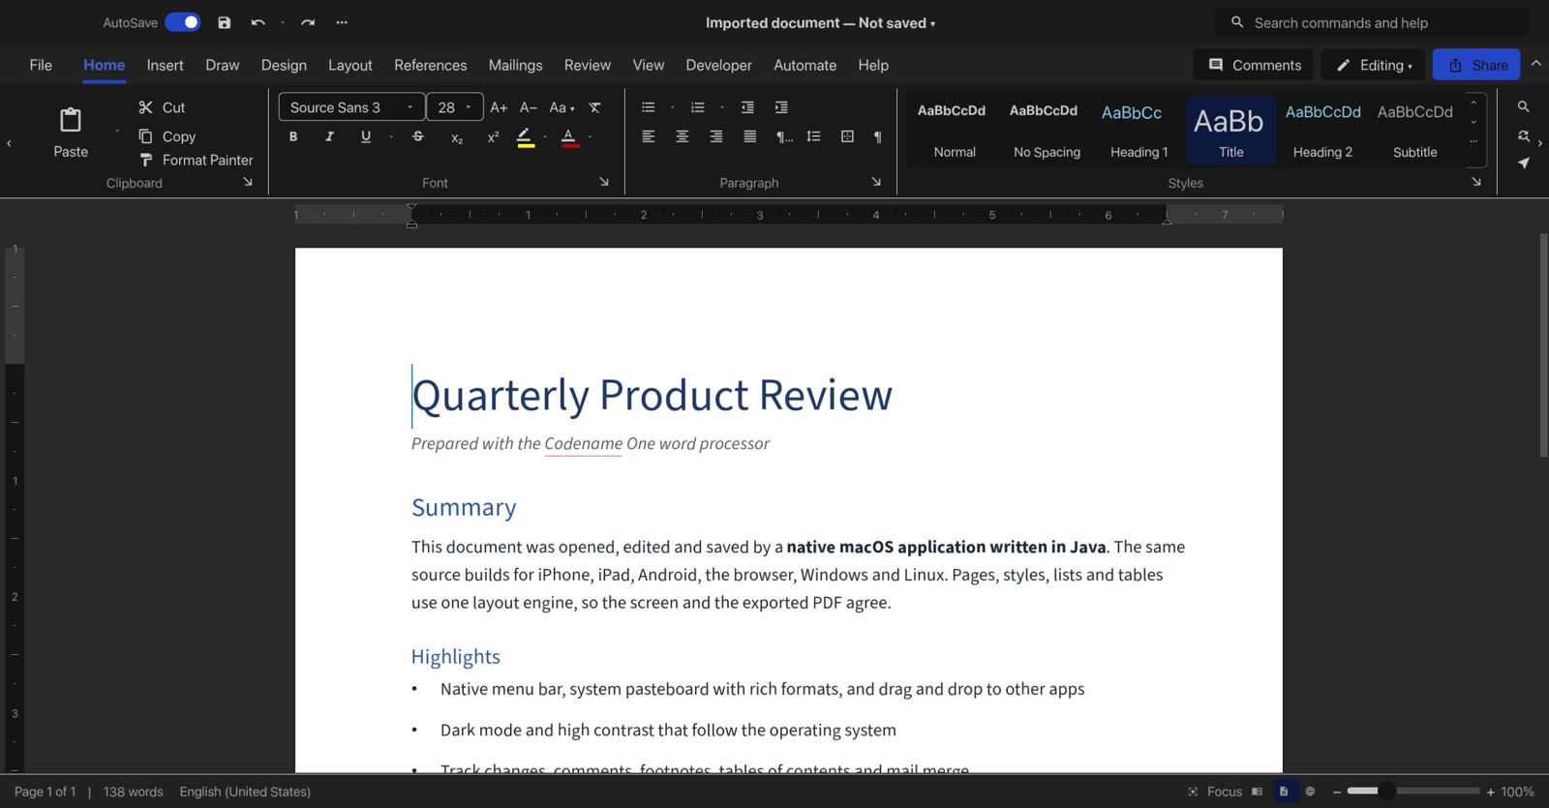Open the Paragraph dialog launcher arrow
The height and width of the screenshot is (808, 1549).
[x=876, y=182]
